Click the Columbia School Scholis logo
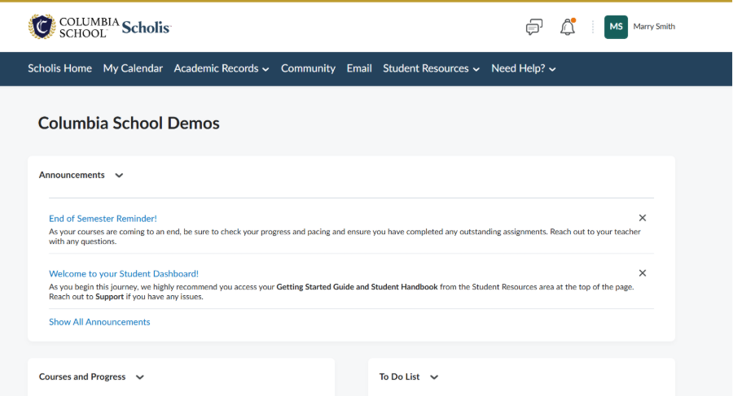733x396 pixels. click(x=99, y=27)
